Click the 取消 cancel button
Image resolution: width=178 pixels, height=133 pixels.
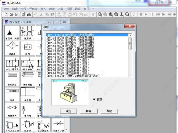coord(89,111)
